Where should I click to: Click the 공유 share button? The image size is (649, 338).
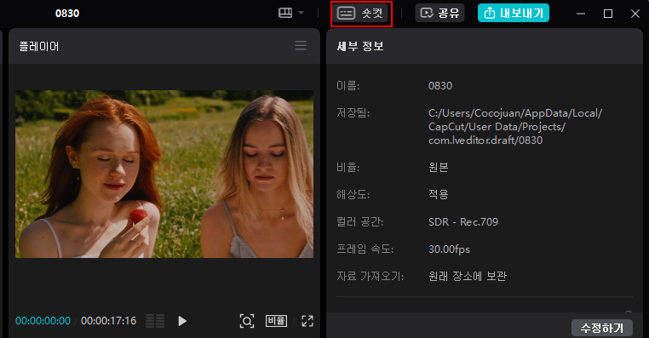point(439,13)
